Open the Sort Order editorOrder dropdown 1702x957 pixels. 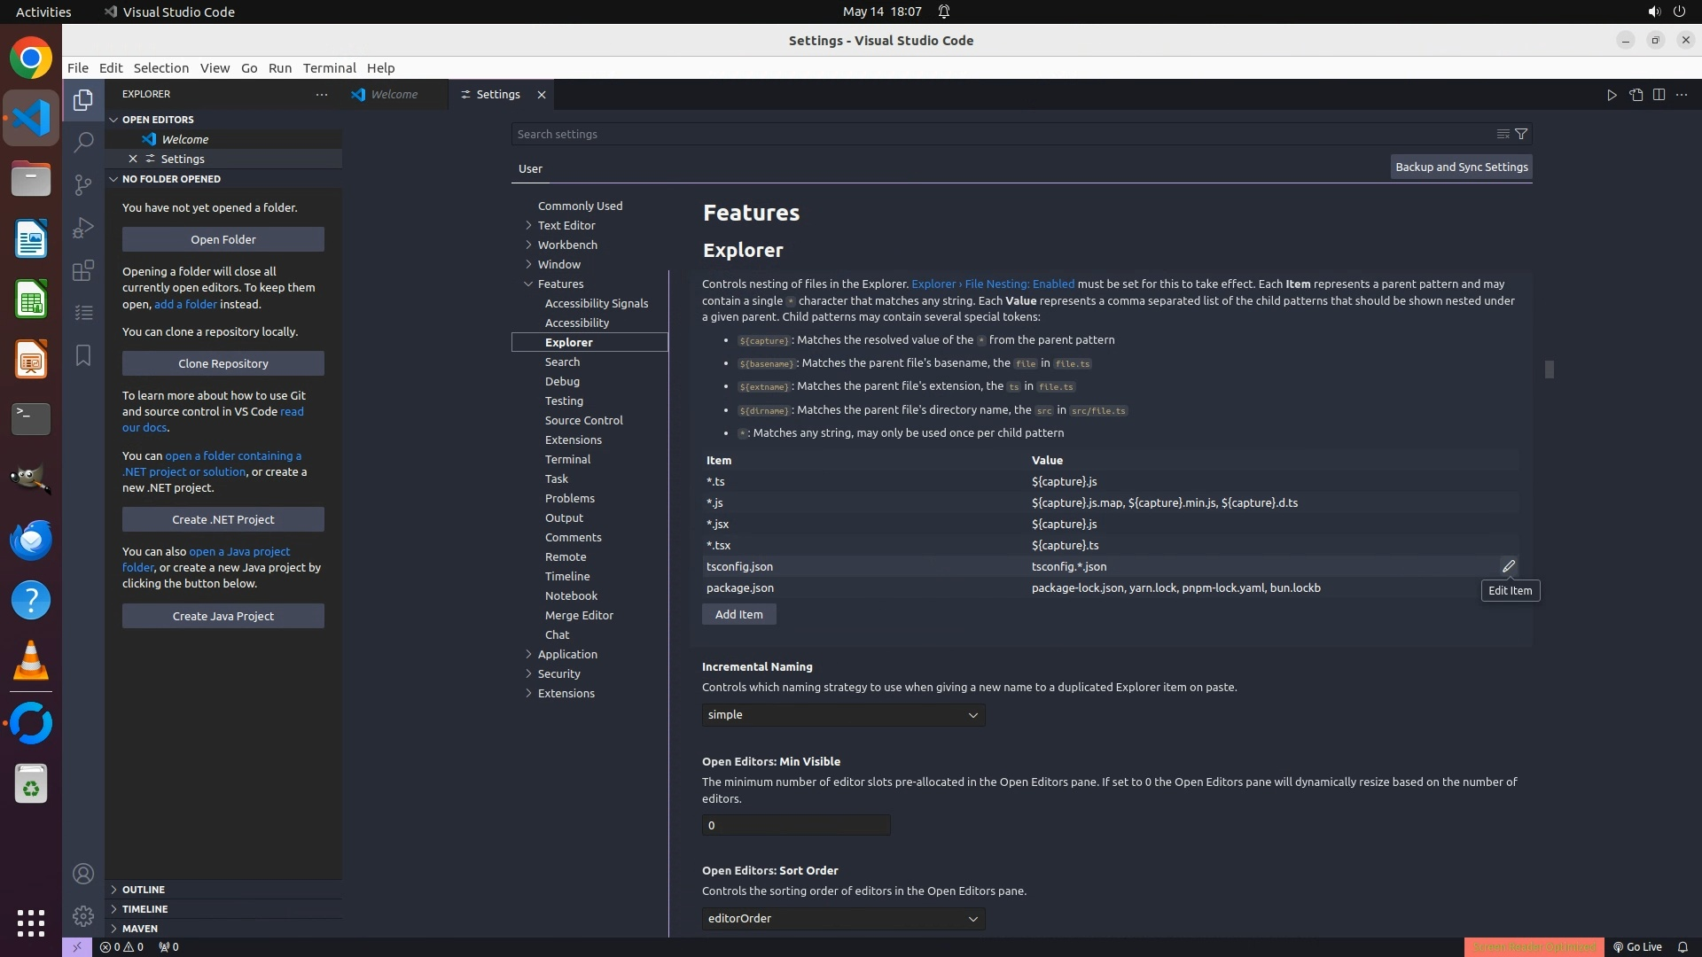click(x=843, y=919)
